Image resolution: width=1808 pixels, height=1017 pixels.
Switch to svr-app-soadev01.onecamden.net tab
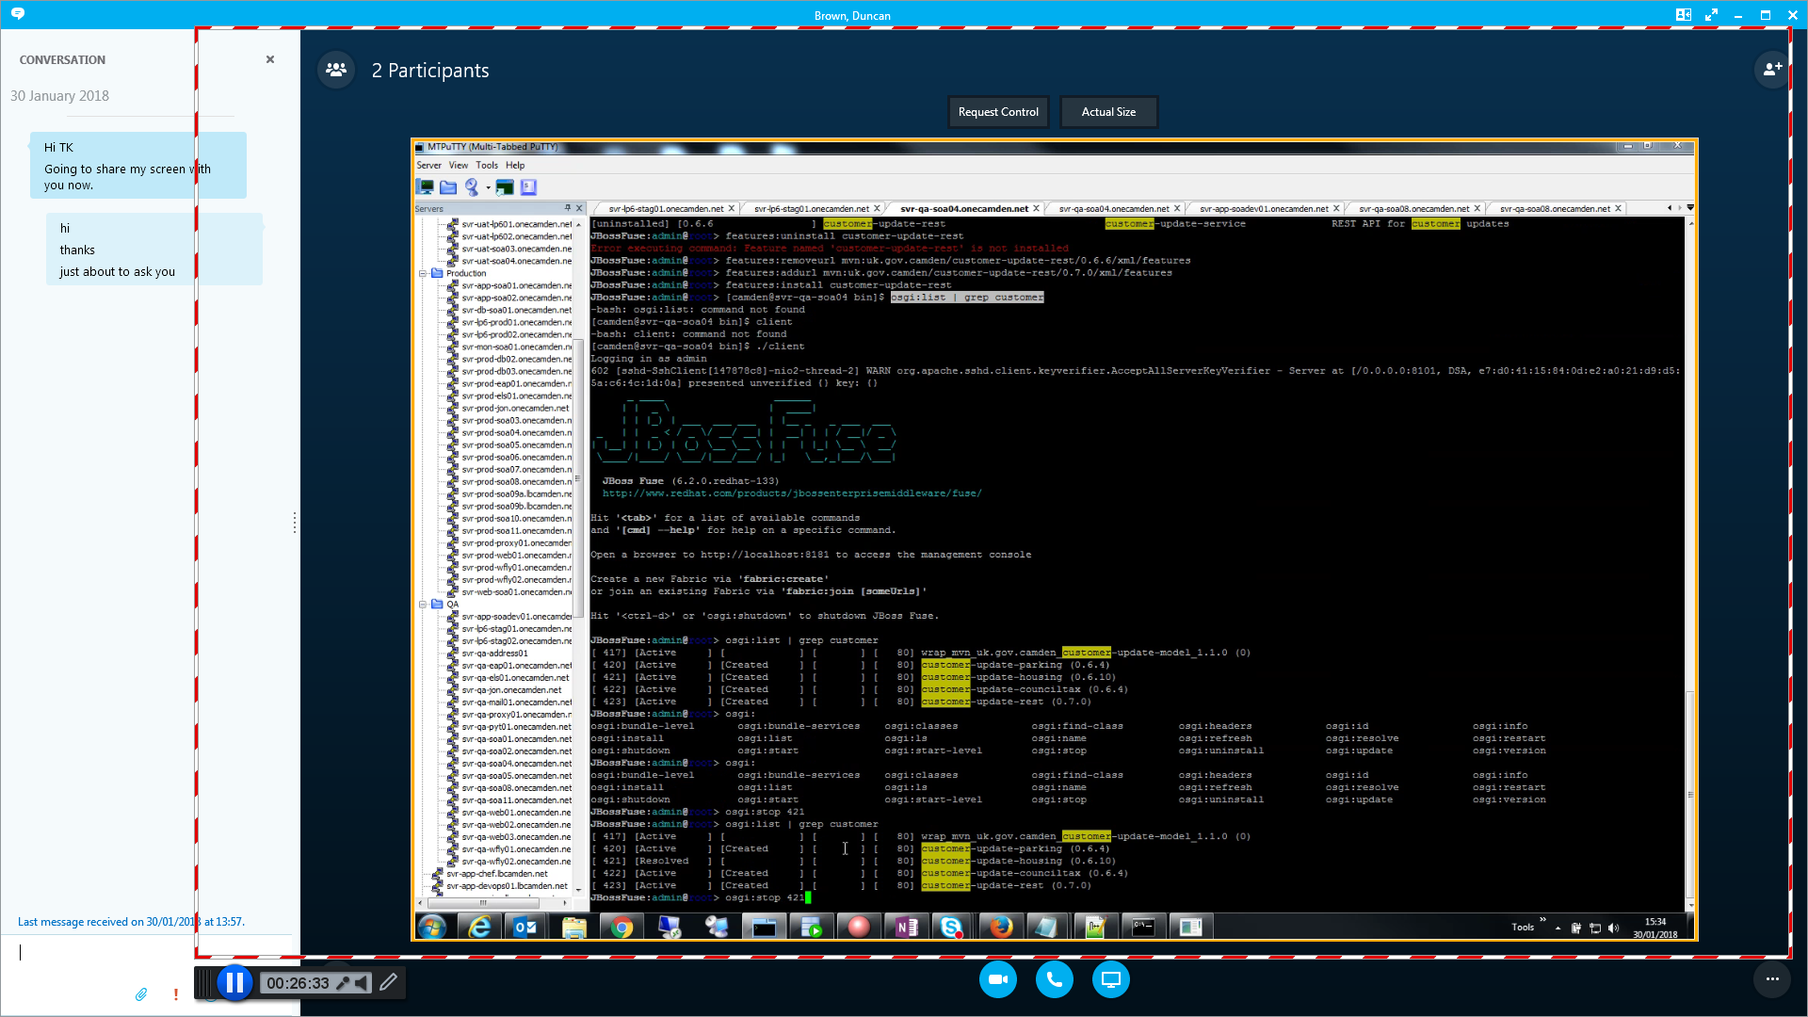[x=1264, y=209]
